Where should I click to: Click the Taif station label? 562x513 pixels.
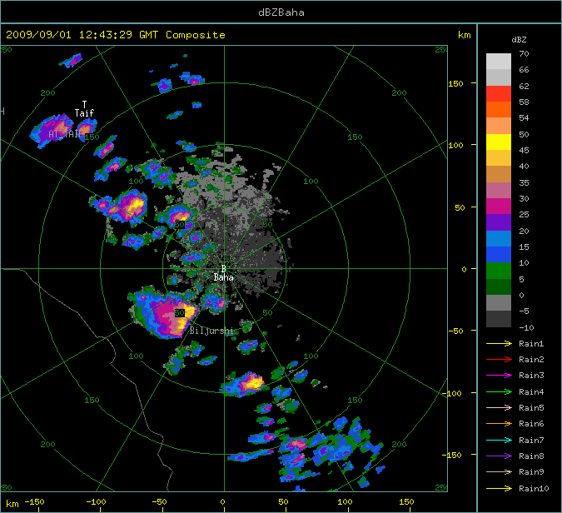(x=84, y=113)
